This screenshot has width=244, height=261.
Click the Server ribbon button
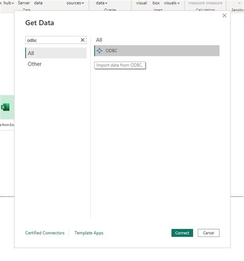pos(24,3)
